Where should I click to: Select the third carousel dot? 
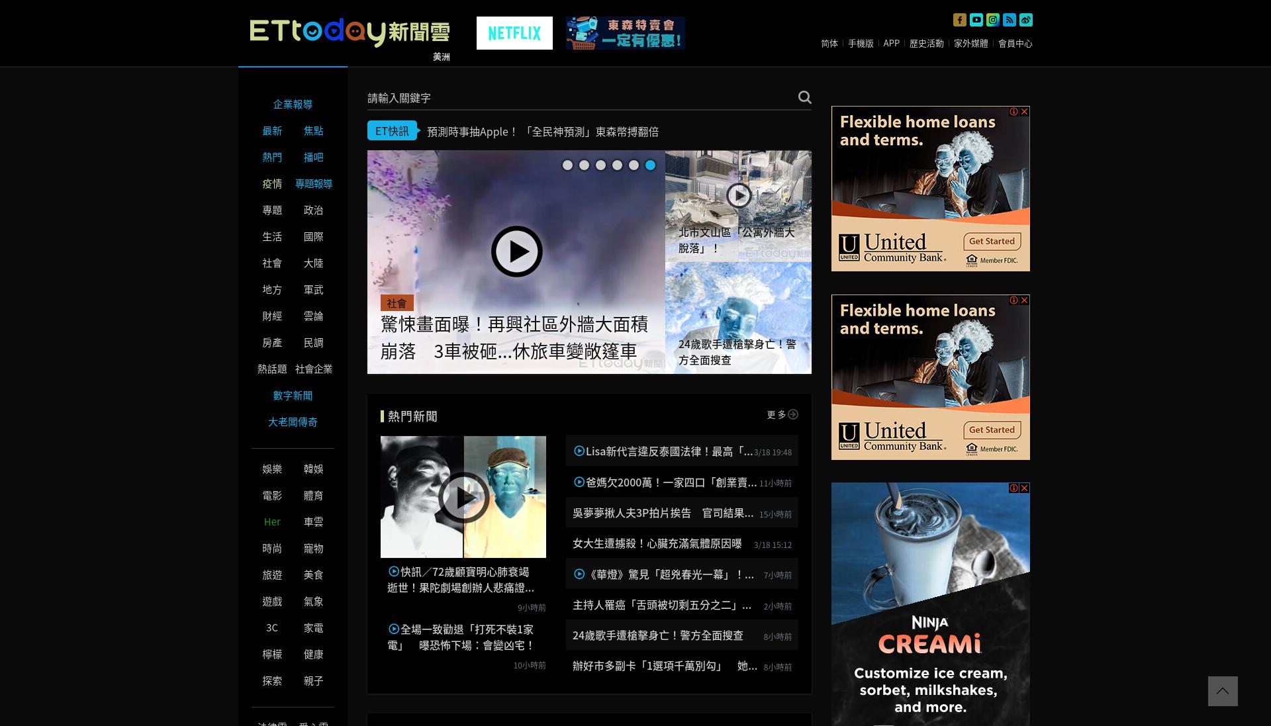[x=600, y=165]
